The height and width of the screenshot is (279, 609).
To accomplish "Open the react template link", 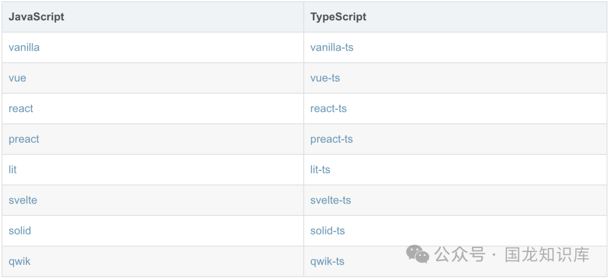I will tap(21, 108).
